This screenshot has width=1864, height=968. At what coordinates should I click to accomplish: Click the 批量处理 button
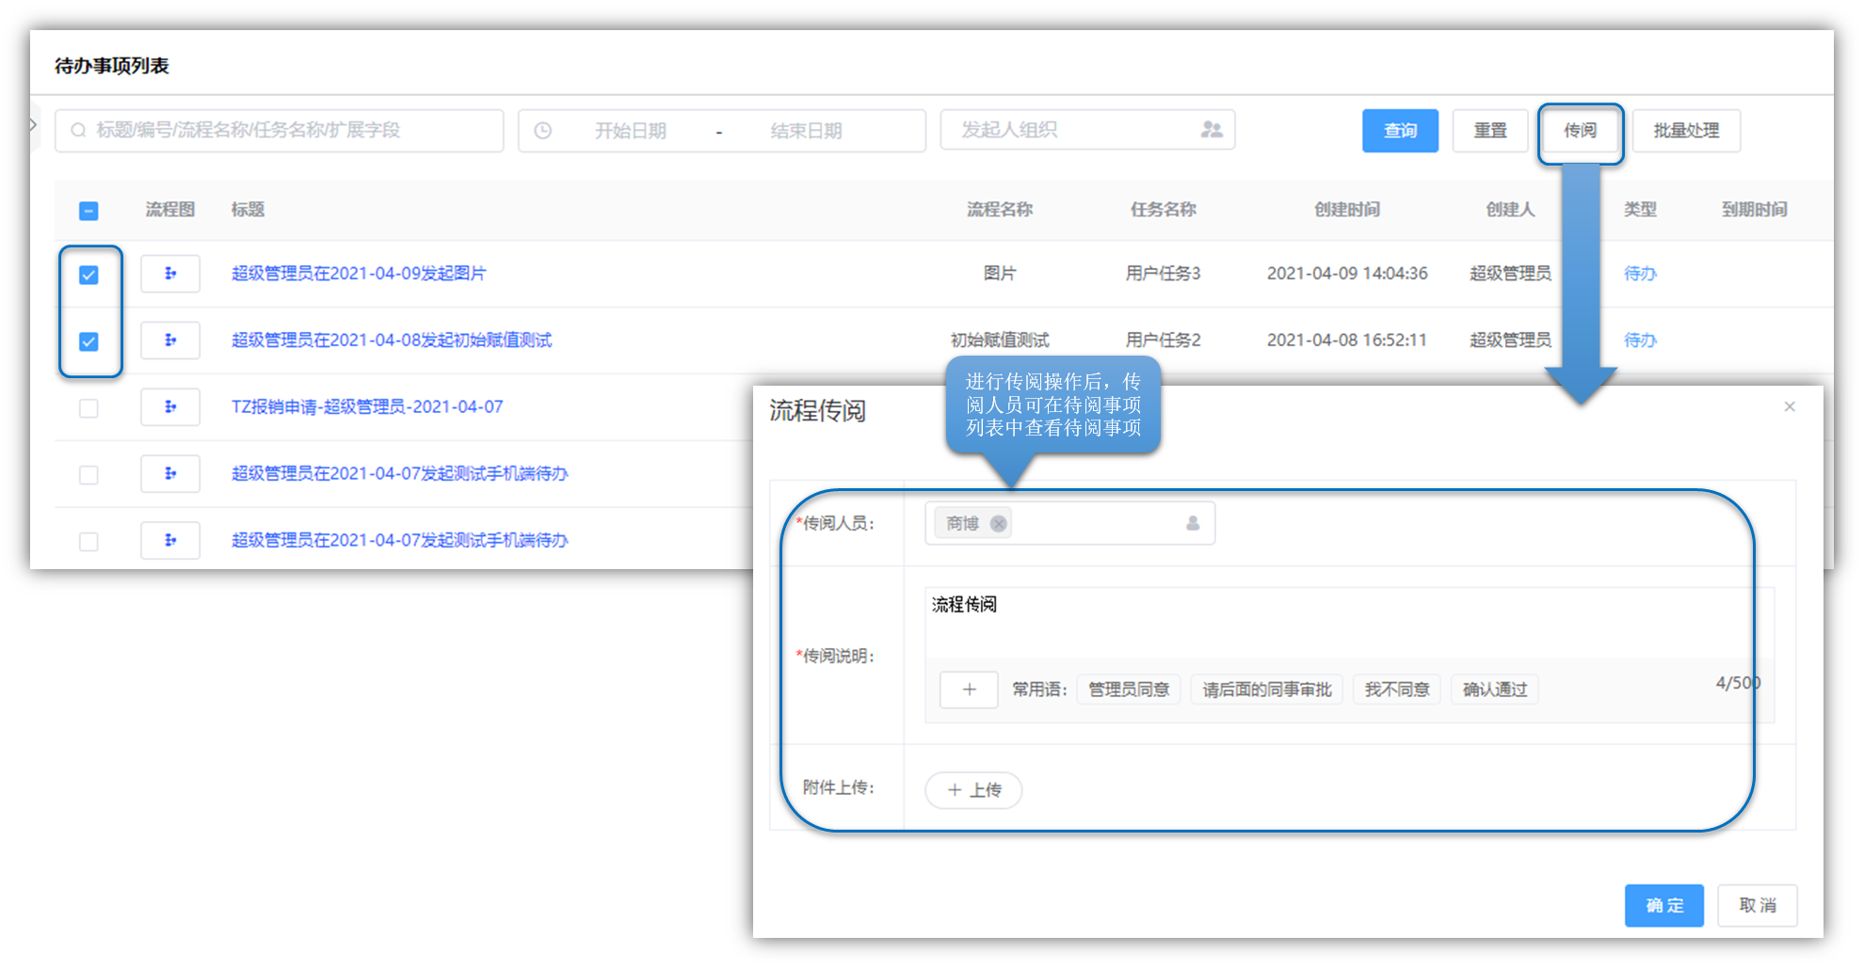[x=1686, y=131]
